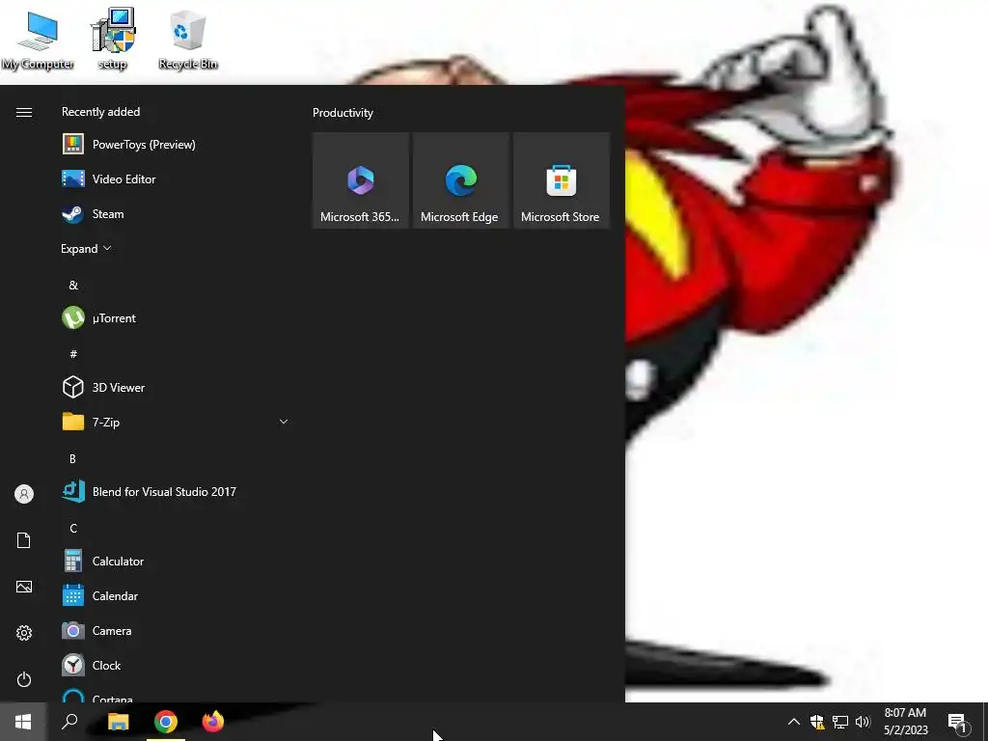Launch Blend for Visual Studio 2017
Image resolution: width=988 pixels, height=741 pixels.
coord(177,491)
